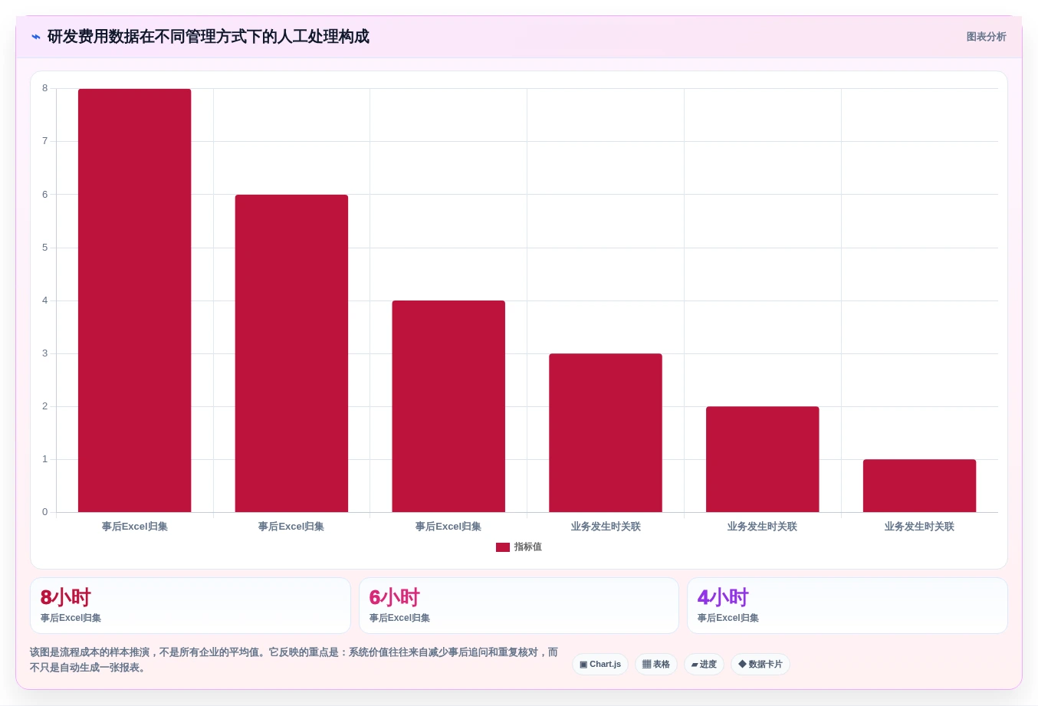Click the Chart.js tag
The image size is (1038, 706).
[x=600, y=665]
